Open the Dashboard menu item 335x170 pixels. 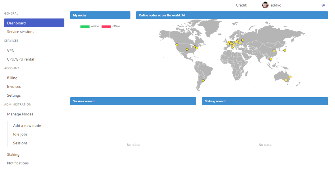click(x=34, y=23)
